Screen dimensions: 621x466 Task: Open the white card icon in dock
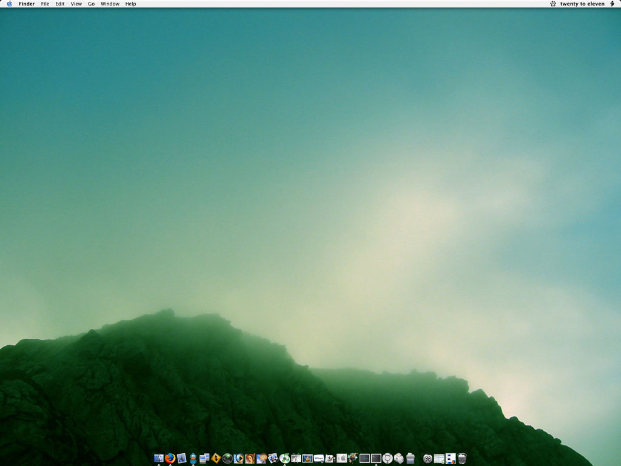click(319, 459)
